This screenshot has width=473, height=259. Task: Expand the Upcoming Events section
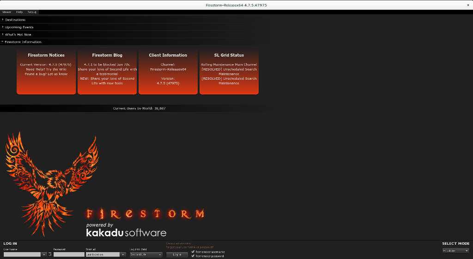coord(19,27)
